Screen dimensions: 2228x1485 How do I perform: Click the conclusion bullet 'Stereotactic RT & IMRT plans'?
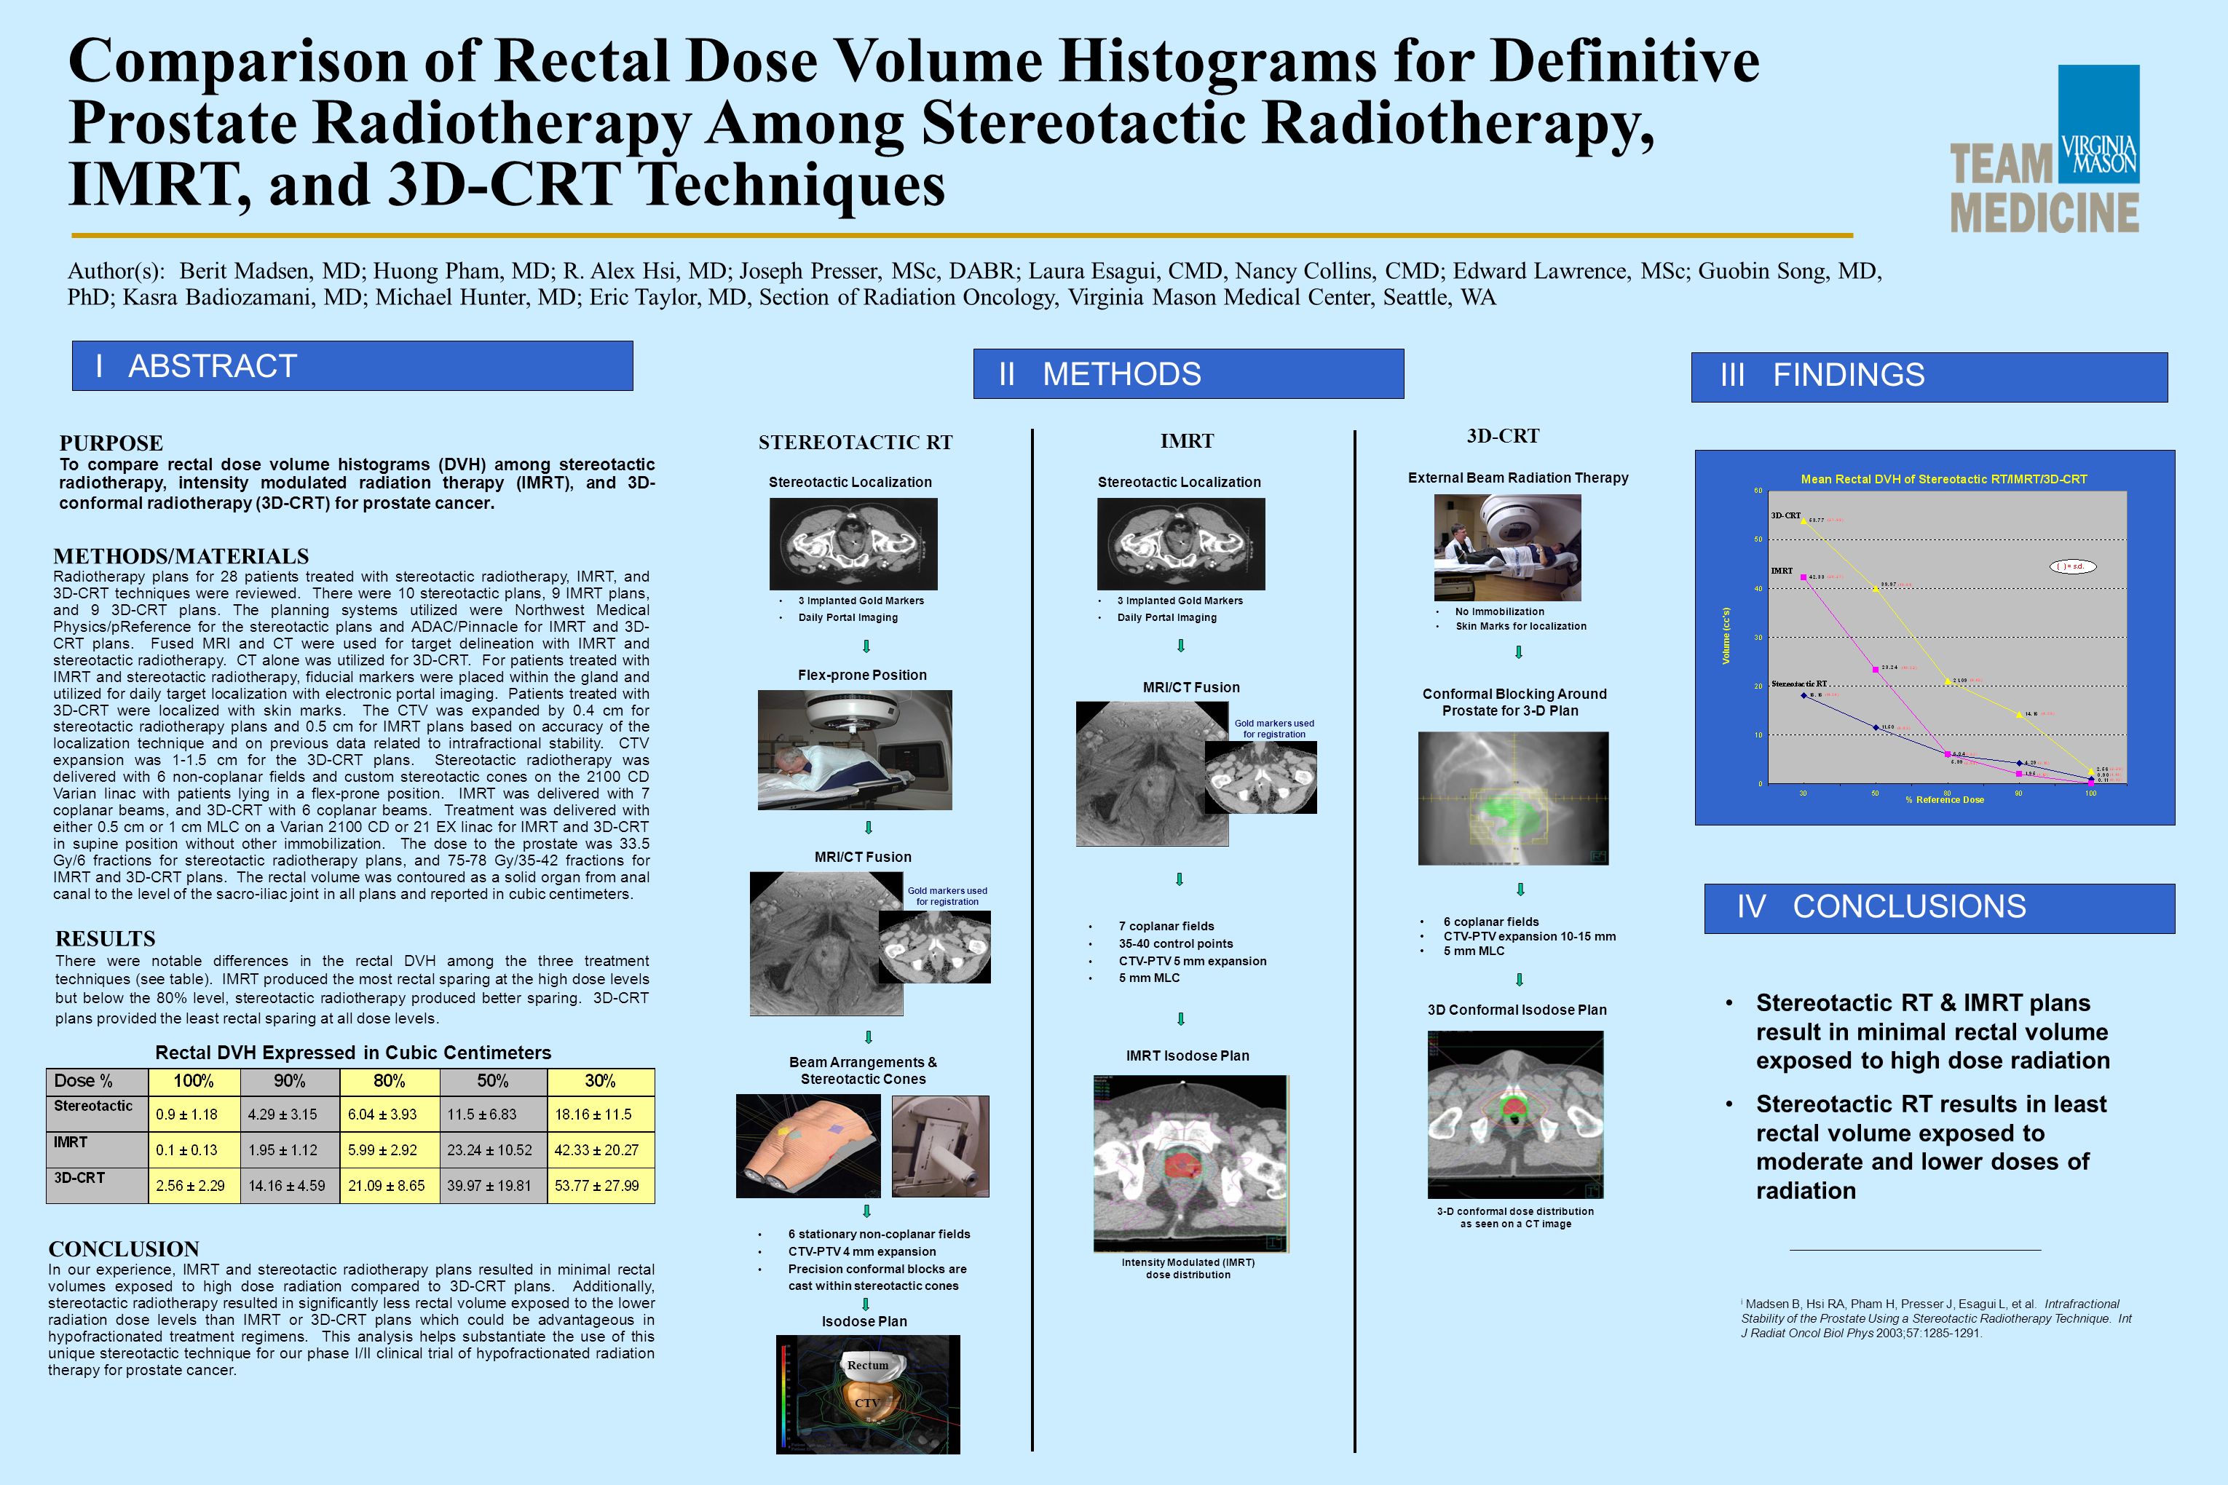pyautogui.click(x=1932, y=1031)
